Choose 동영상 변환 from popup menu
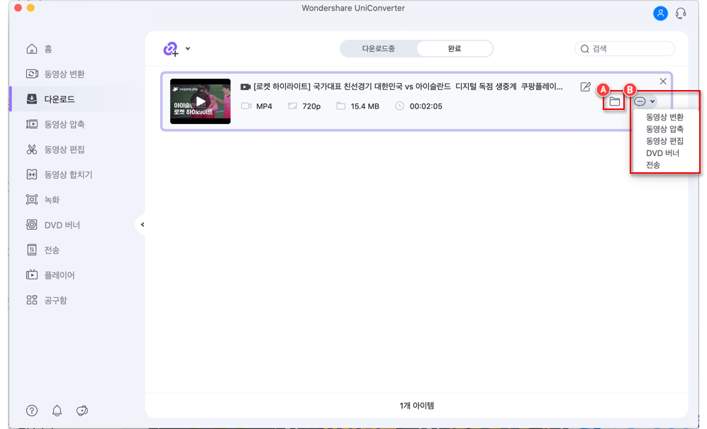707x429 pixels. coord(664,117)
